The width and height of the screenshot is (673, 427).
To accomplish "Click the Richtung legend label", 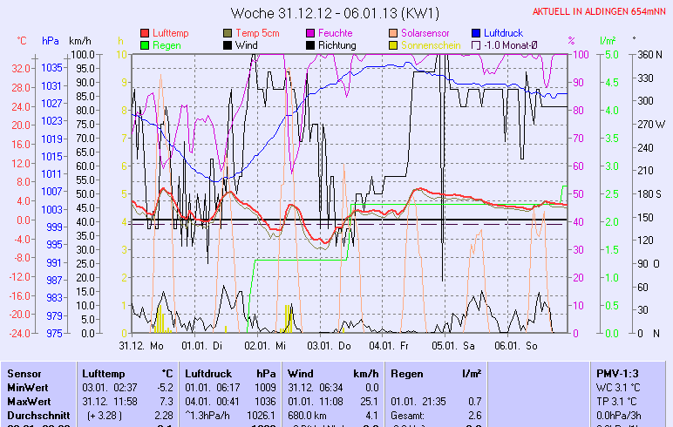I will (336, 44).
